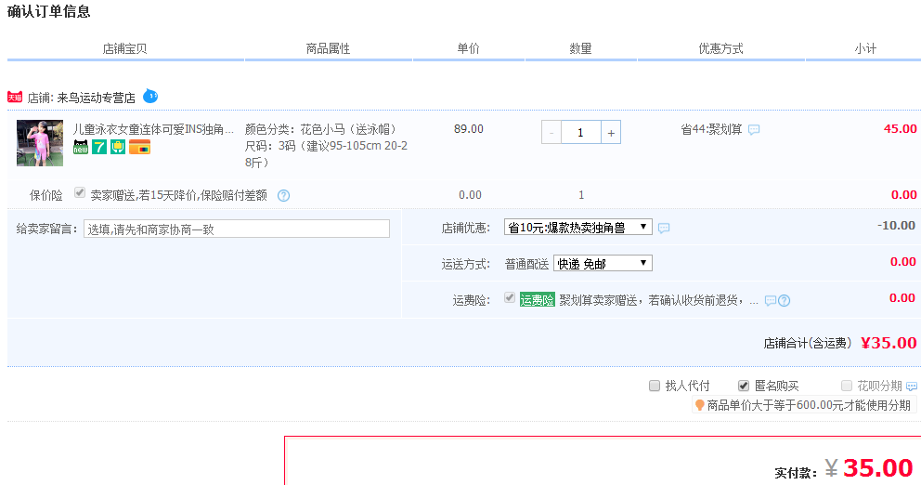Click the chat bubble icon beside 花呗分期

click(x=912, y=387)
